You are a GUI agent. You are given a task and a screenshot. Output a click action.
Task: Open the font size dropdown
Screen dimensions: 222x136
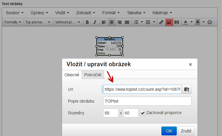[x=68, y=22]
